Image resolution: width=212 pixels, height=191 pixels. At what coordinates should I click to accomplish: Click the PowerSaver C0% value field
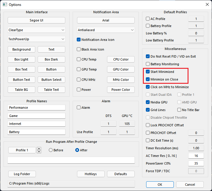tap(196, 163)
